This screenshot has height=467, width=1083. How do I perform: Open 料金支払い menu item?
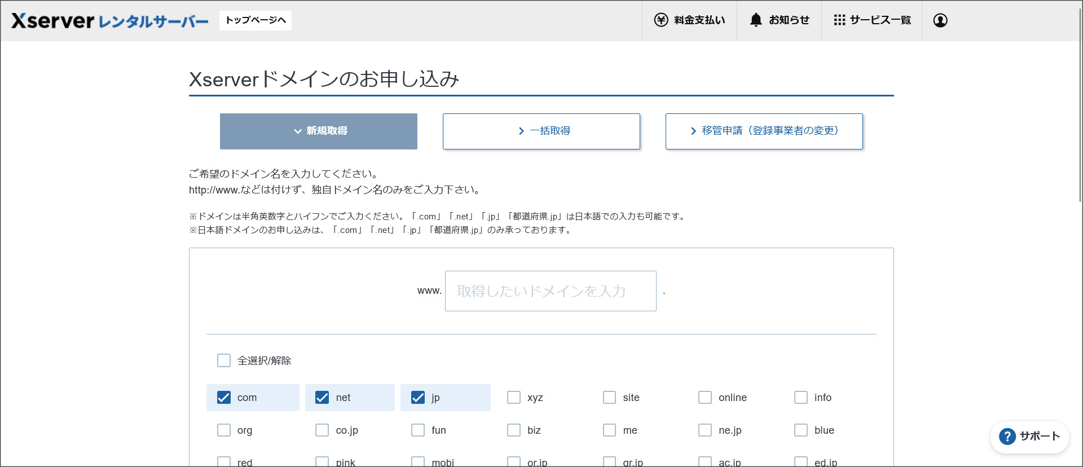(689, 20)
